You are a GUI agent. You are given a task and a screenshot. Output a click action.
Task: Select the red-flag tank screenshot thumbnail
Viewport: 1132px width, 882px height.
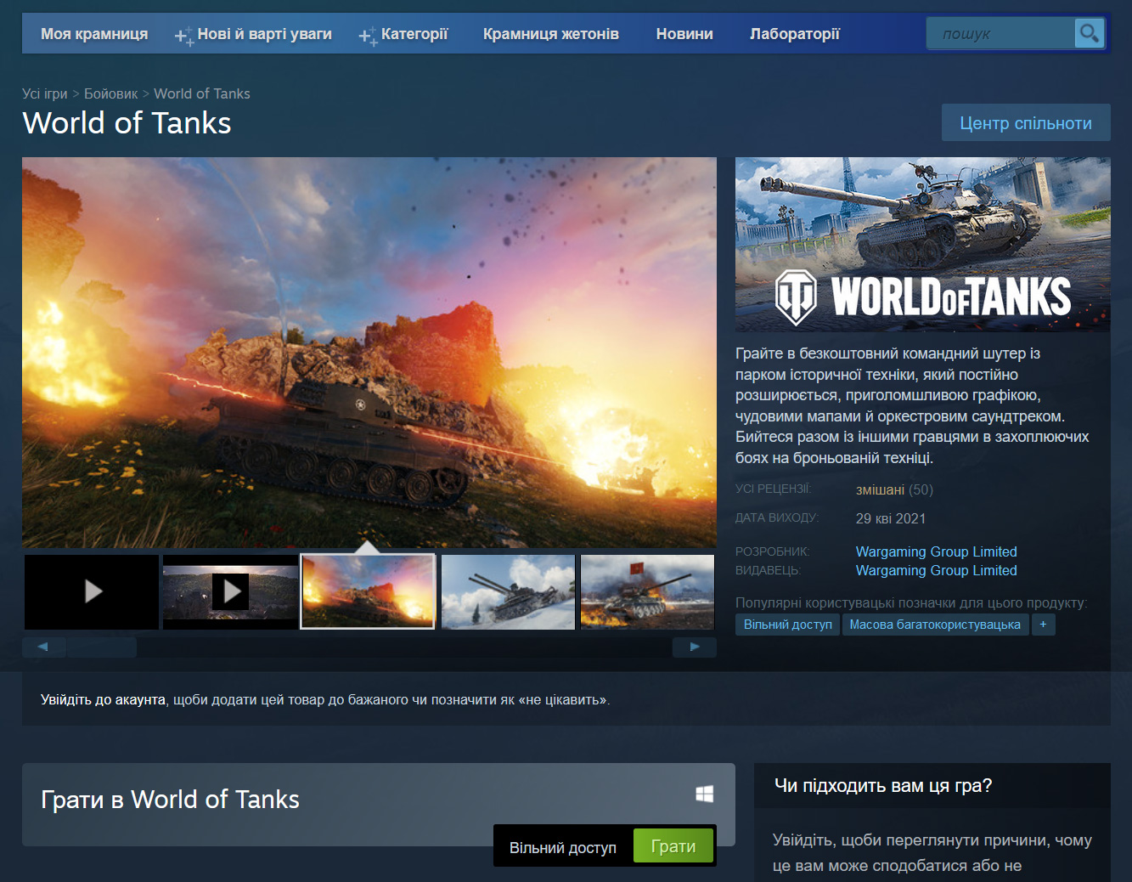tap(647, 591)
